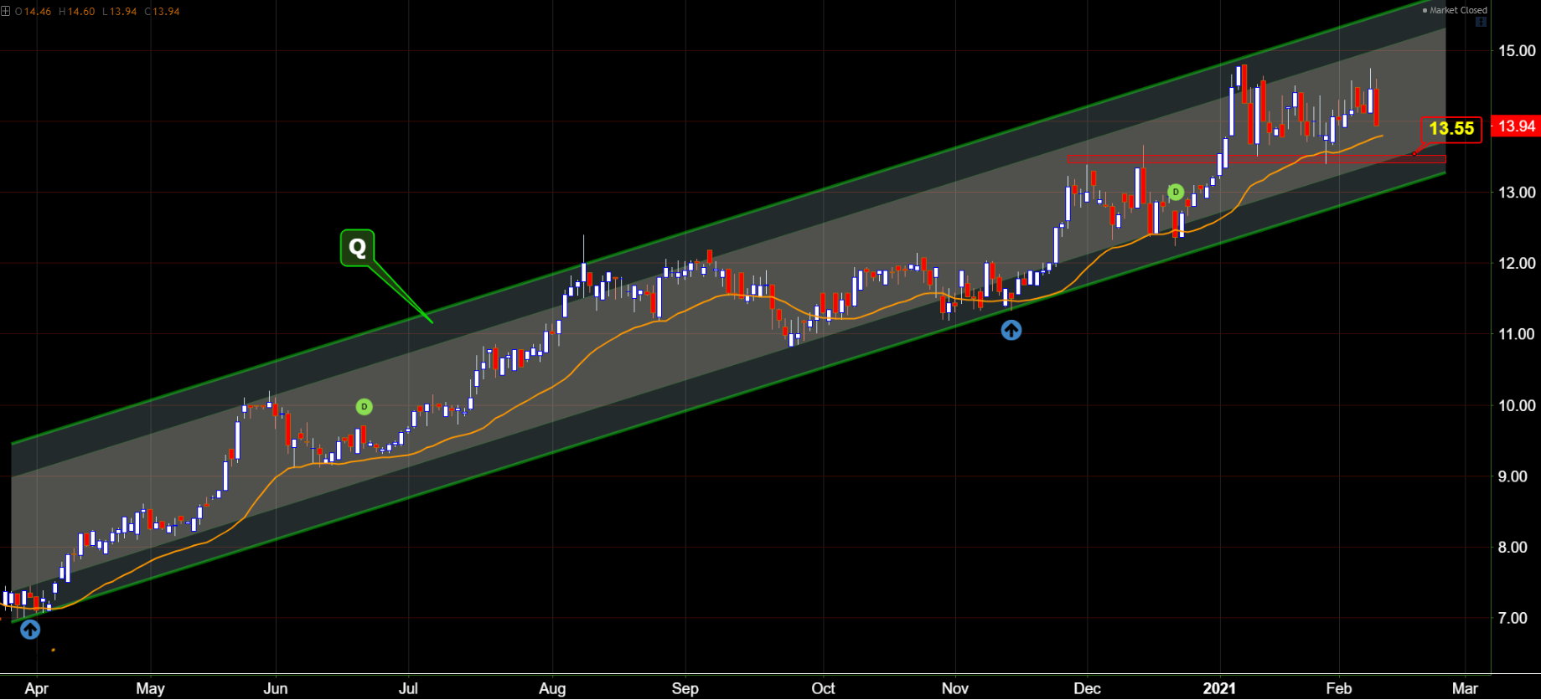Click the Feb label on time axis

click(1339, 689)
